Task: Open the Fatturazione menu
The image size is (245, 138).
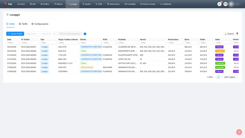Action: click(x=113, y=4)
